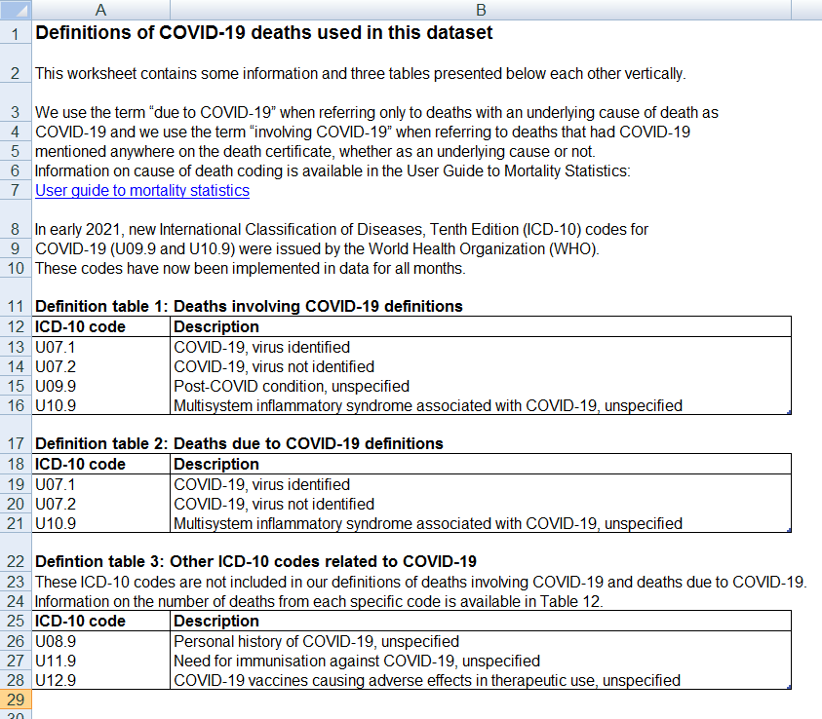Click 'Need for immunisation against COVID-19, unspecified' cell
The width and height of the screenshot is (822, 719).
pos(481,661)
